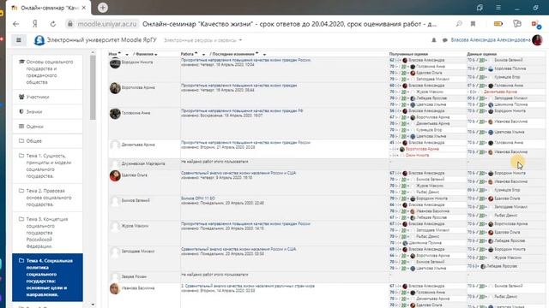This screenshot has height=308, width=549.
Task: Sort by Имя descending arrow
Action: [x=127, y=55]
